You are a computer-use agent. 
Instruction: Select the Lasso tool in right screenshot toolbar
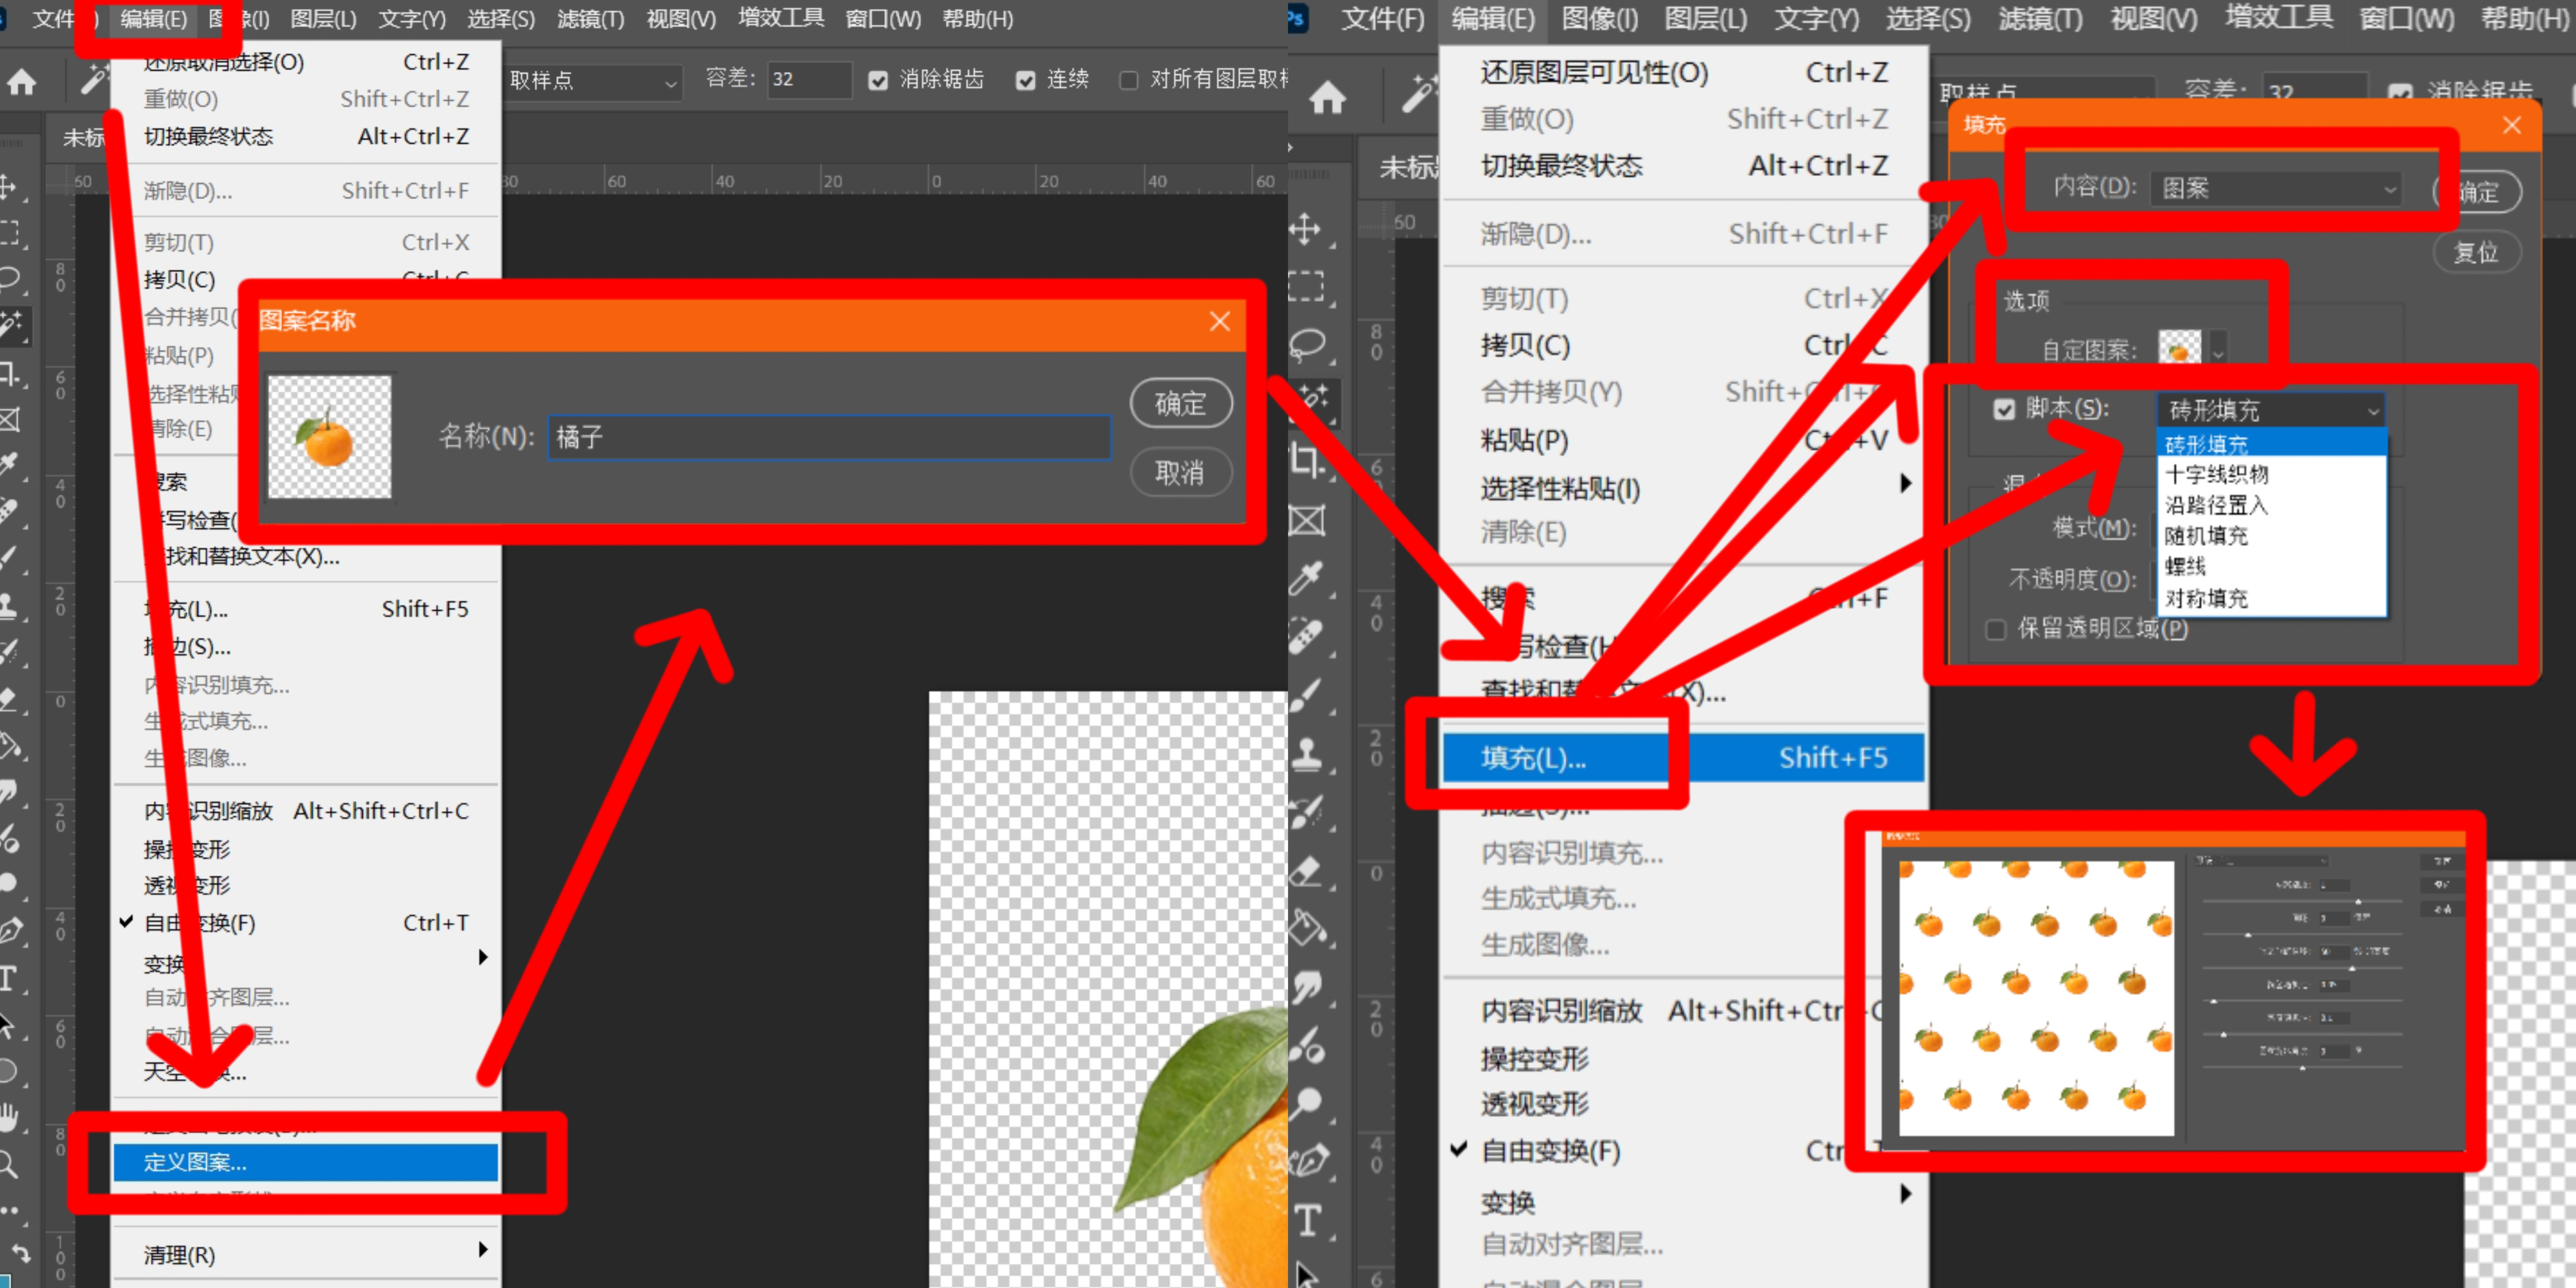[1306, 345]
